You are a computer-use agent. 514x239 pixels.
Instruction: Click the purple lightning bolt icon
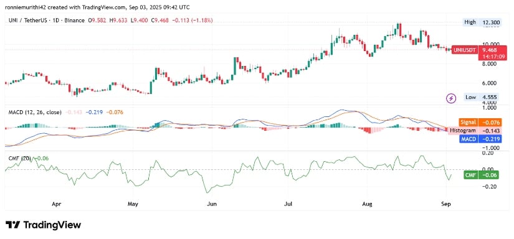point(452,98)
